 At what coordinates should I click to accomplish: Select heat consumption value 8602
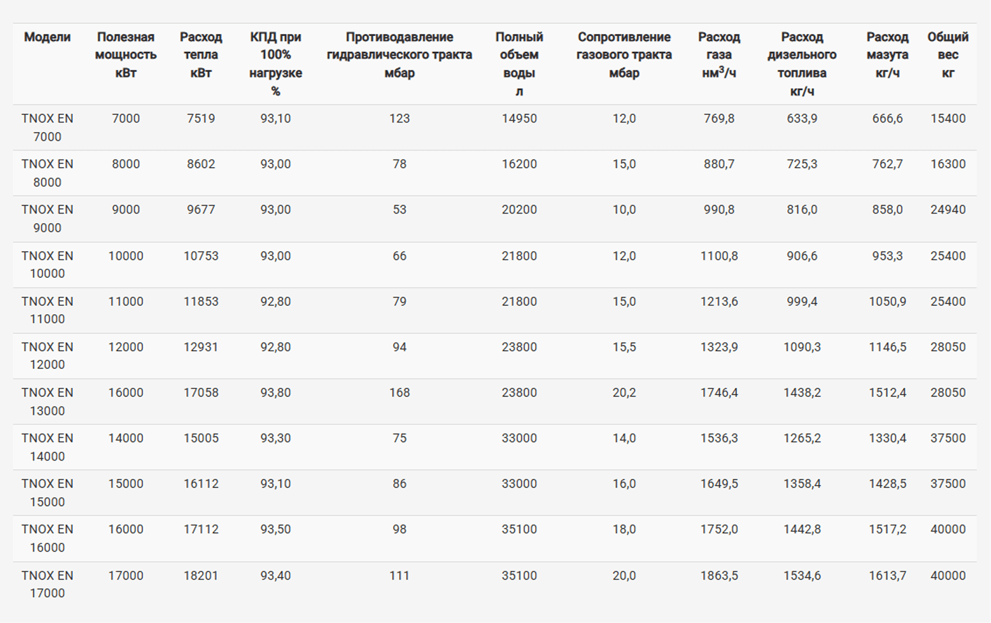[201, 164]
